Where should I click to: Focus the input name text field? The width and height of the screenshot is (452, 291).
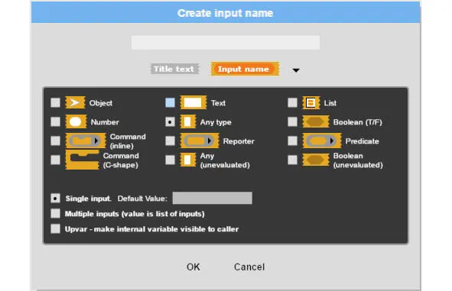point(226,43)
